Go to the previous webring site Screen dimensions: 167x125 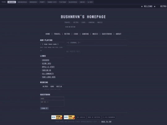click(45, 86)
